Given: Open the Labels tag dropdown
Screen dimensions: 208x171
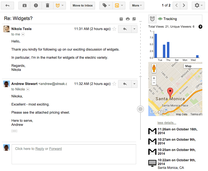Looking at the screenshot, I should 105,5.
